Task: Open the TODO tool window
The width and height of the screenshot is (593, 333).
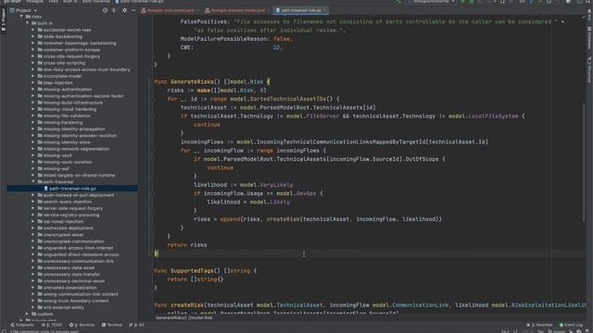Action: pyautogui.click(x=52, y=325)
